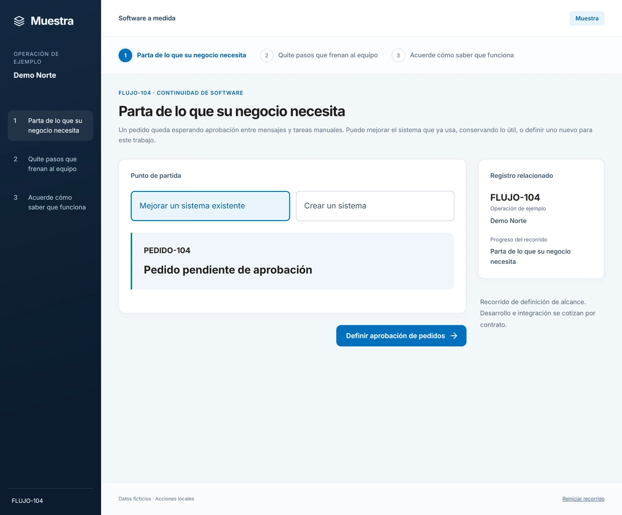Click the 'PEDIDO-104' label
The height and width of the screenshot is (515, 622).
point(167,251)
